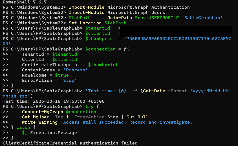Screen dimensions: 238x146
Task: Click the '$_.Exception.Message' expression
Action: pos(50,133)
